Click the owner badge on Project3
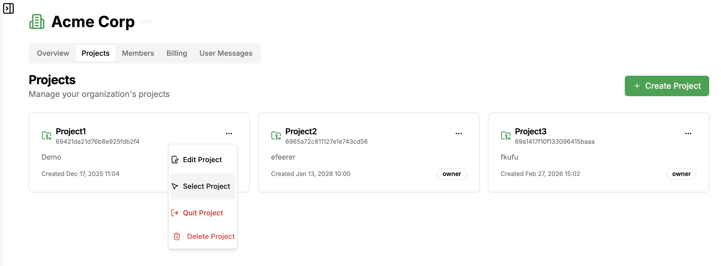Screen dimensions: 721x266 [x=681, y=174]
